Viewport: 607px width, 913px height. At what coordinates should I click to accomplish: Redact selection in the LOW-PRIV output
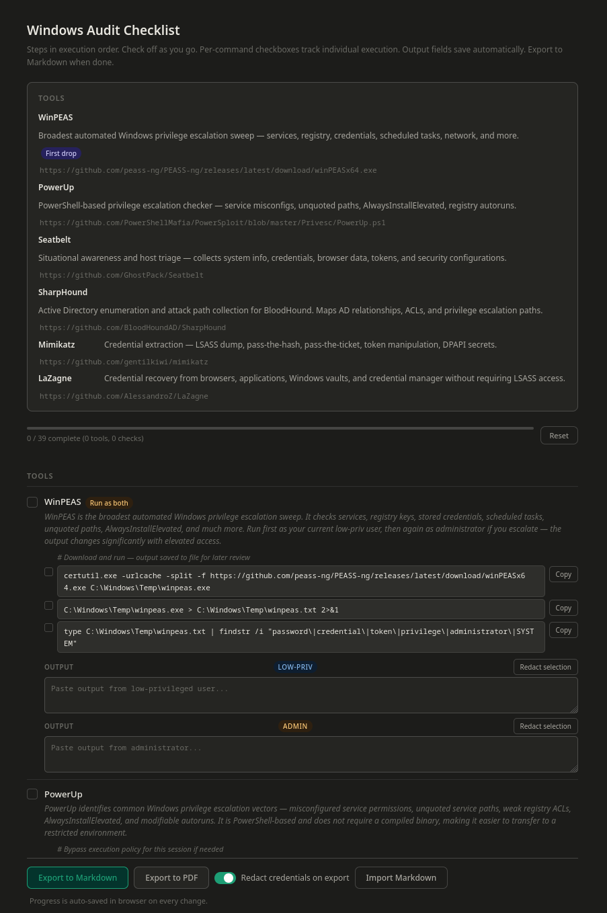click(545, 667)
